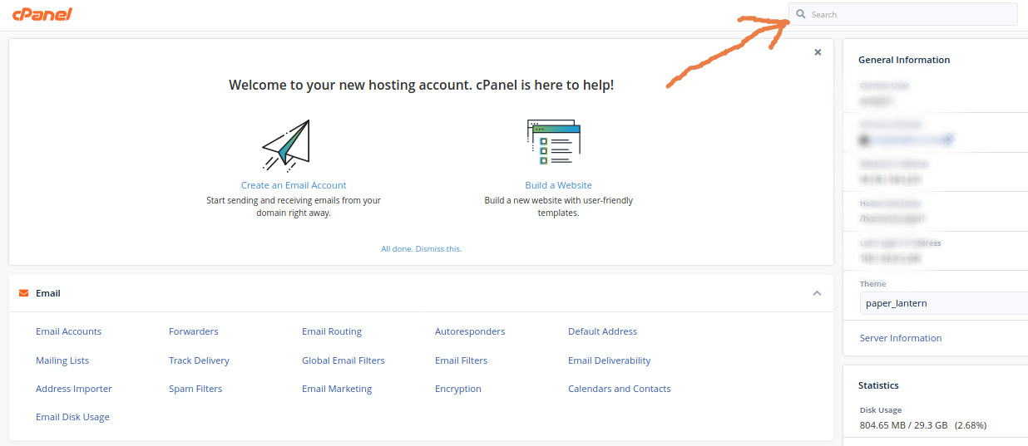Image resolution: width=1028 pixels, height=446 pixels.
Task: Click the General Information heading
Action: [x=904, y=60]
